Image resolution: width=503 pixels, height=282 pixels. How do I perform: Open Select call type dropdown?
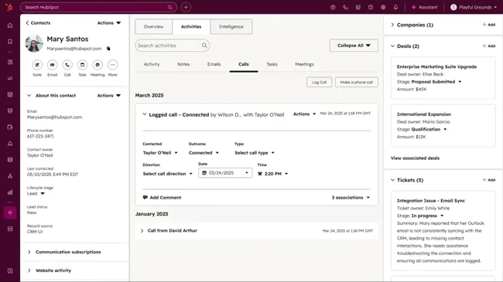(255, 153)
